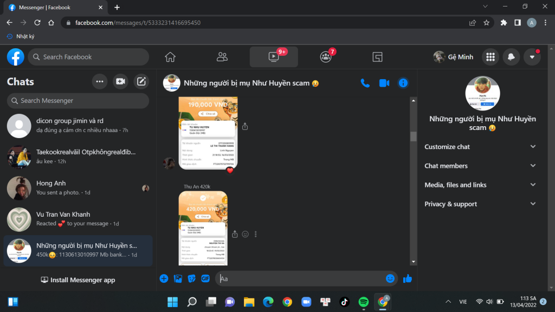The image size is (555, 312).
Task: Open more actions plus icon
Action: click(x=164, y=278)
